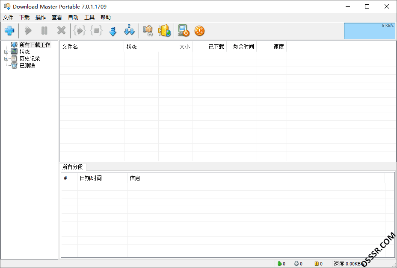Click the orange power button icon
397x268 pixels.
[199, 31]
